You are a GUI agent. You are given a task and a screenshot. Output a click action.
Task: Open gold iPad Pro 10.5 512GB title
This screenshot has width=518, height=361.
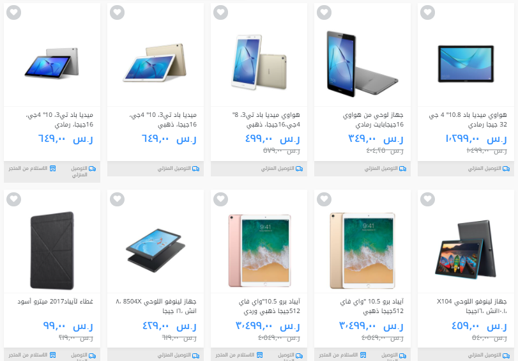point(372,306)
